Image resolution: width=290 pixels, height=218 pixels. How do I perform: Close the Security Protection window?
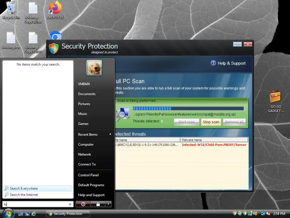coord(248,44)
